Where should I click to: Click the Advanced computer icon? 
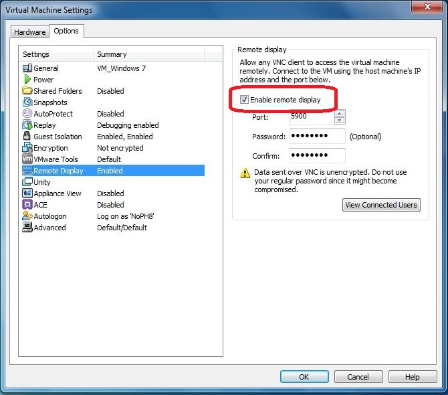[27, 227]
